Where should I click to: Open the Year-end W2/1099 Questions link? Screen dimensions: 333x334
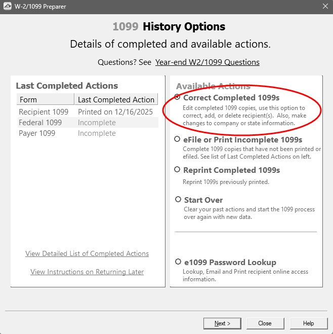tap(207, 62)
